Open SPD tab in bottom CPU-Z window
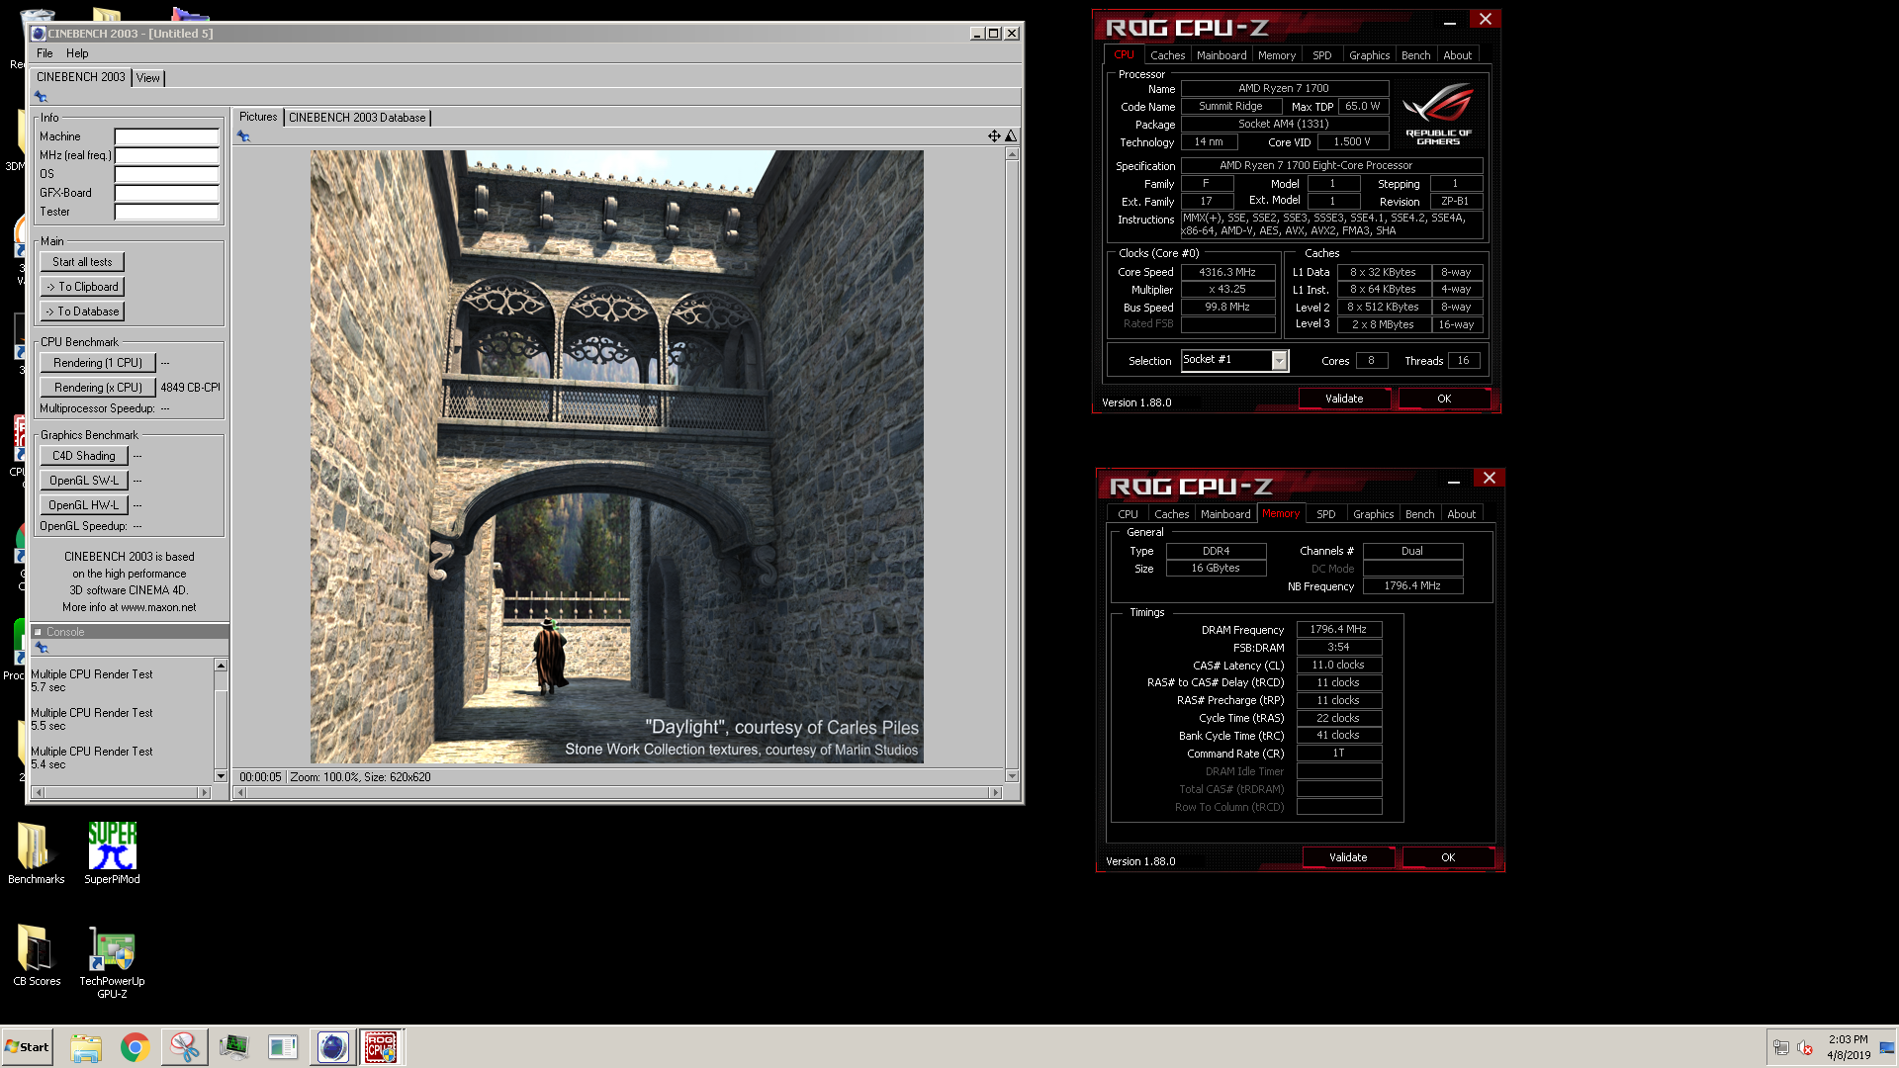Viewport: 1899px width, 1068px height. click(x=1326, y=514)
